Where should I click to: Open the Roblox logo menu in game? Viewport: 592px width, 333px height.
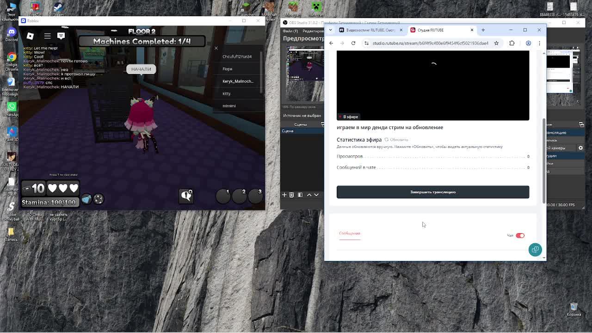point(30,36)
